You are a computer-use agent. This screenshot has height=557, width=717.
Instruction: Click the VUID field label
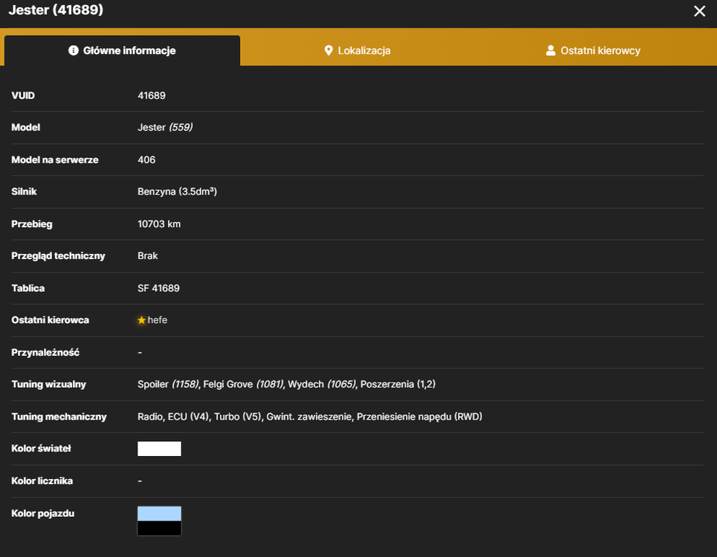(23, 96)
